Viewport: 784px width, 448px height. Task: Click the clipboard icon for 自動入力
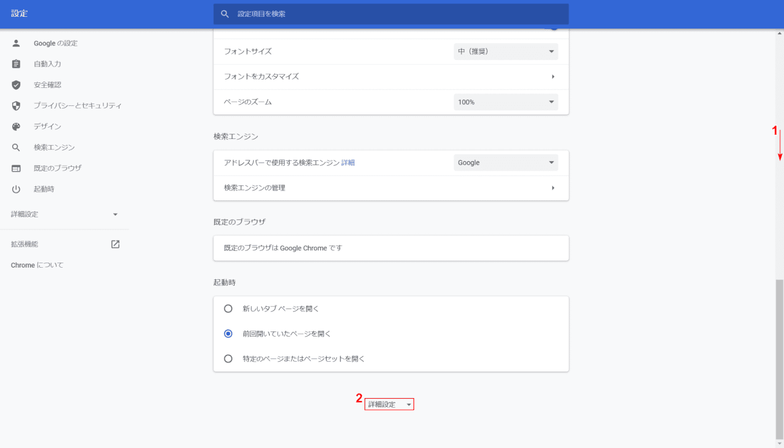pos(16,64)
